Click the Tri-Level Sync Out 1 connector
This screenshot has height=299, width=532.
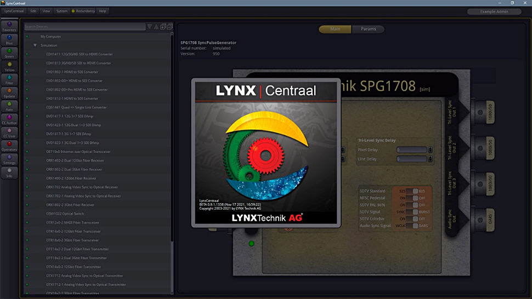(x=483, y=112)
